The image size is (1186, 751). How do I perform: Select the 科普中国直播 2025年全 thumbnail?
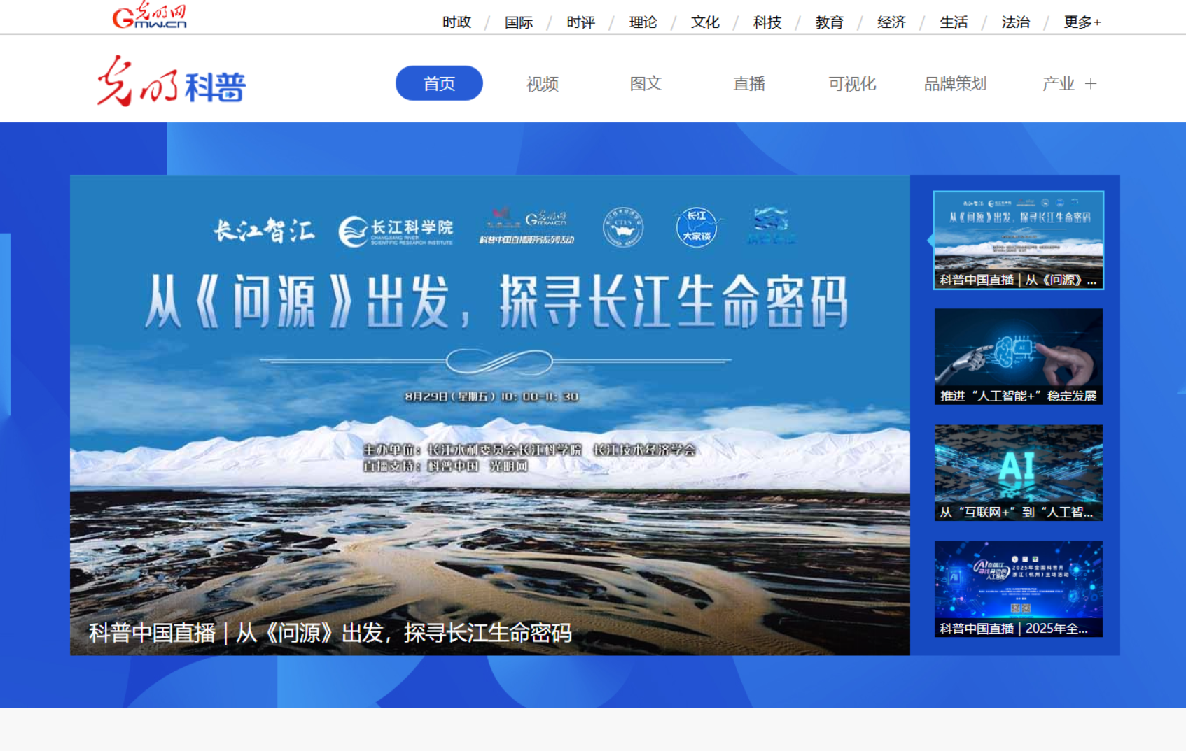[x=1019, y=589]
